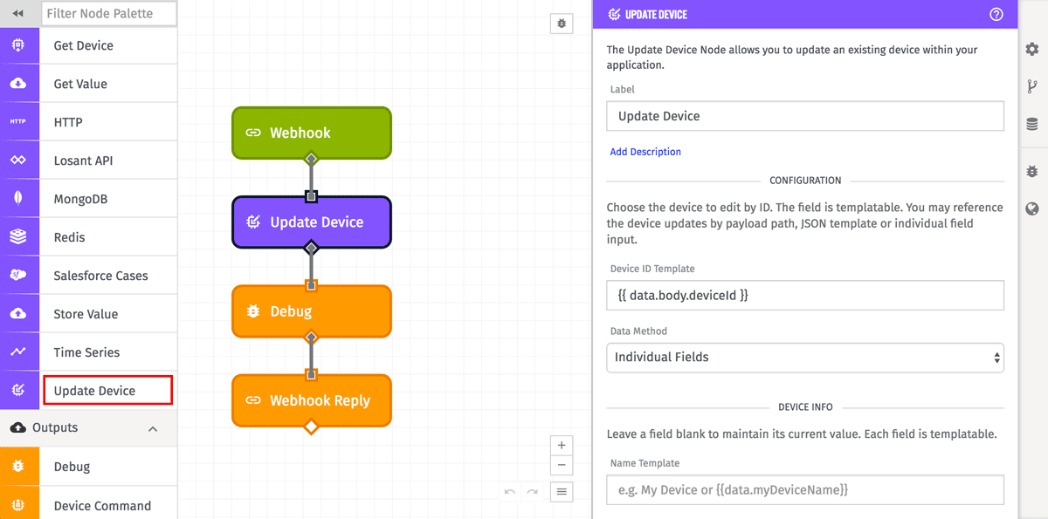Image resolution: width=1048 pixels, height=519 pixels.
Task: Select the Update Device node on canvas
Action: [x=312, y=222]
